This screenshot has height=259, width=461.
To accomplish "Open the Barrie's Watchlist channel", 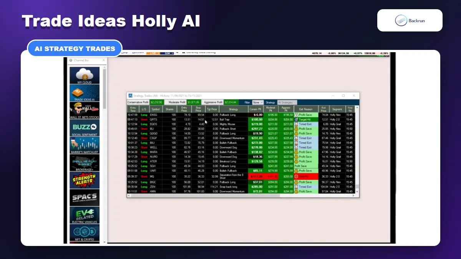I will (85, 145).
